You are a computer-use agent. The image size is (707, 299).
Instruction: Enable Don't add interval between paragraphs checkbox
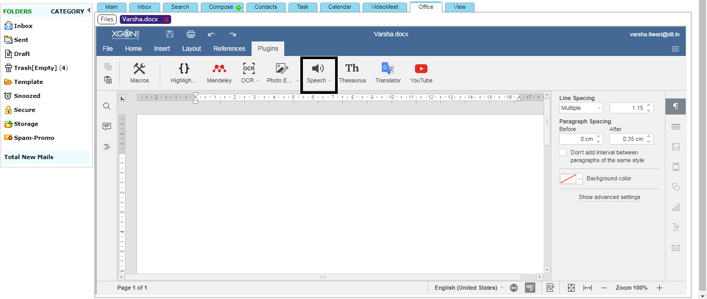point(563,152)
